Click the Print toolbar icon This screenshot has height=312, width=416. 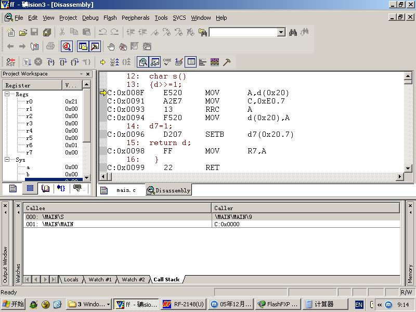coord(50,46)
